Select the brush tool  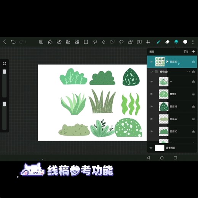coord(158,42)
